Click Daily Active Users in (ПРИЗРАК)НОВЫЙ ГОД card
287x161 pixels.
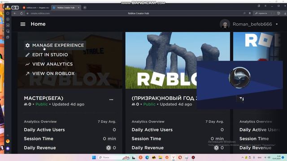(x=152, y=130)
